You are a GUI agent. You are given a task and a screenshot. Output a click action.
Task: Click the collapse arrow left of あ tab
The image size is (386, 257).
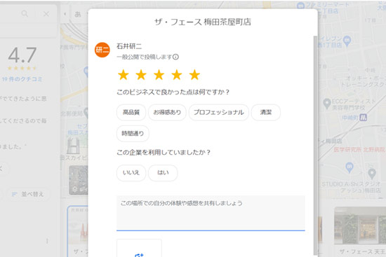tap(65, 14)
